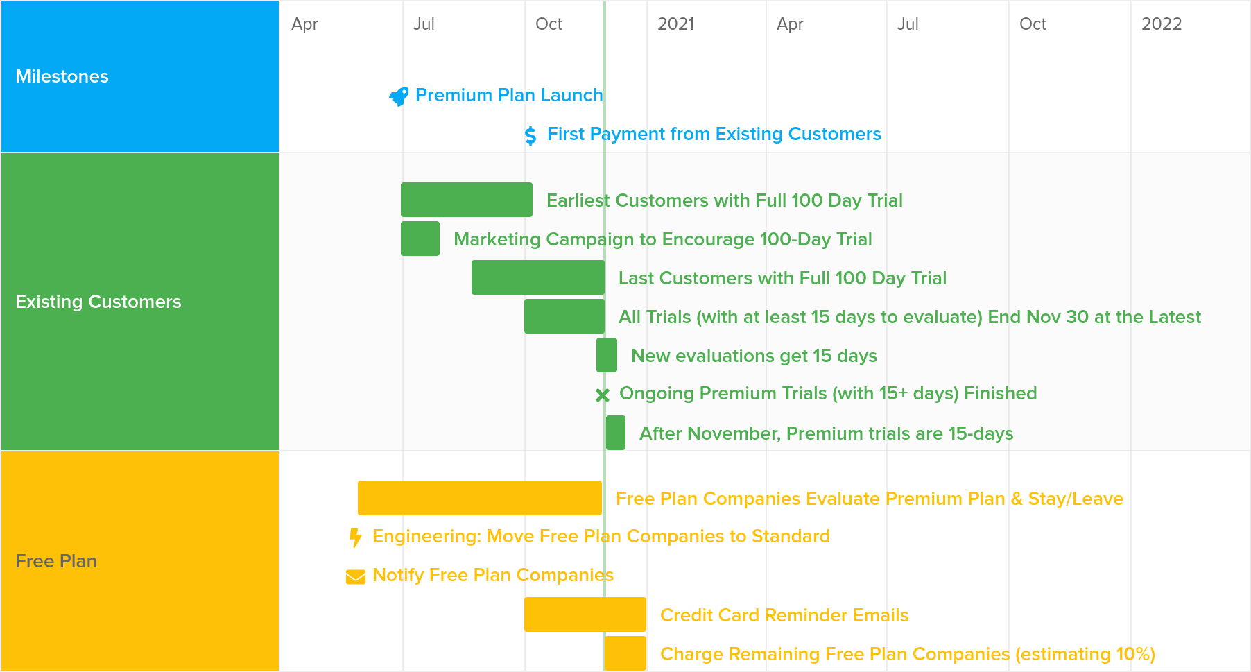Screen dimensions: 1251x672
Task: Open First Payment from Existing Customers label
Action: 714,134
